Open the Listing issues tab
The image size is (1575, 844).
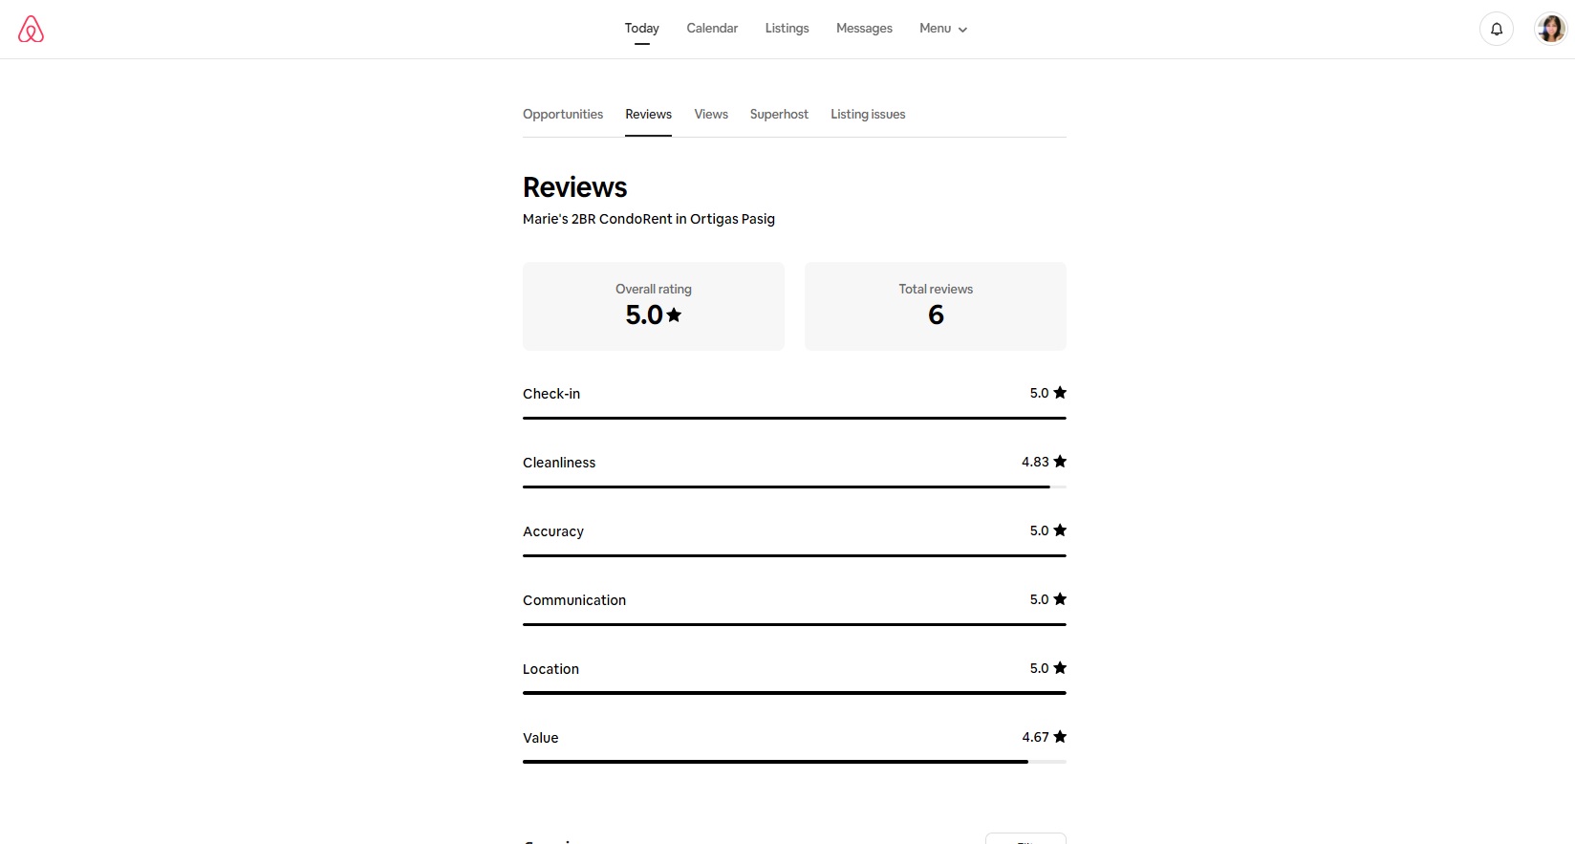[x=868, y=115]
